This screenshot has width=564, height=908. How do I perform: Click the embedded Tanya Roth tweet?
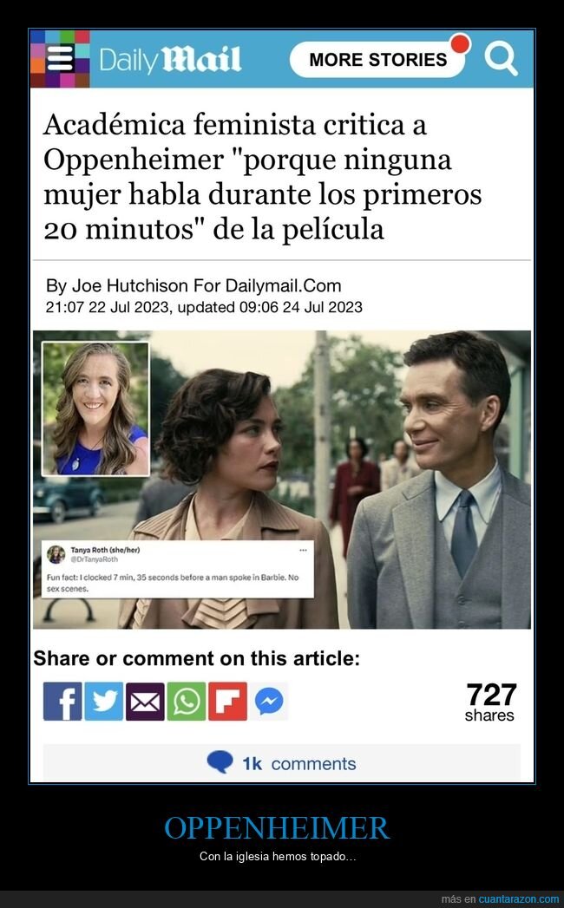click(x=177, y=569)
